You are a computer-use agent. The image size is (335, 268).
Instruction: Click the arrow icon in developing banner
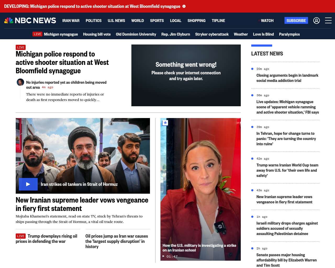point(184,6)
